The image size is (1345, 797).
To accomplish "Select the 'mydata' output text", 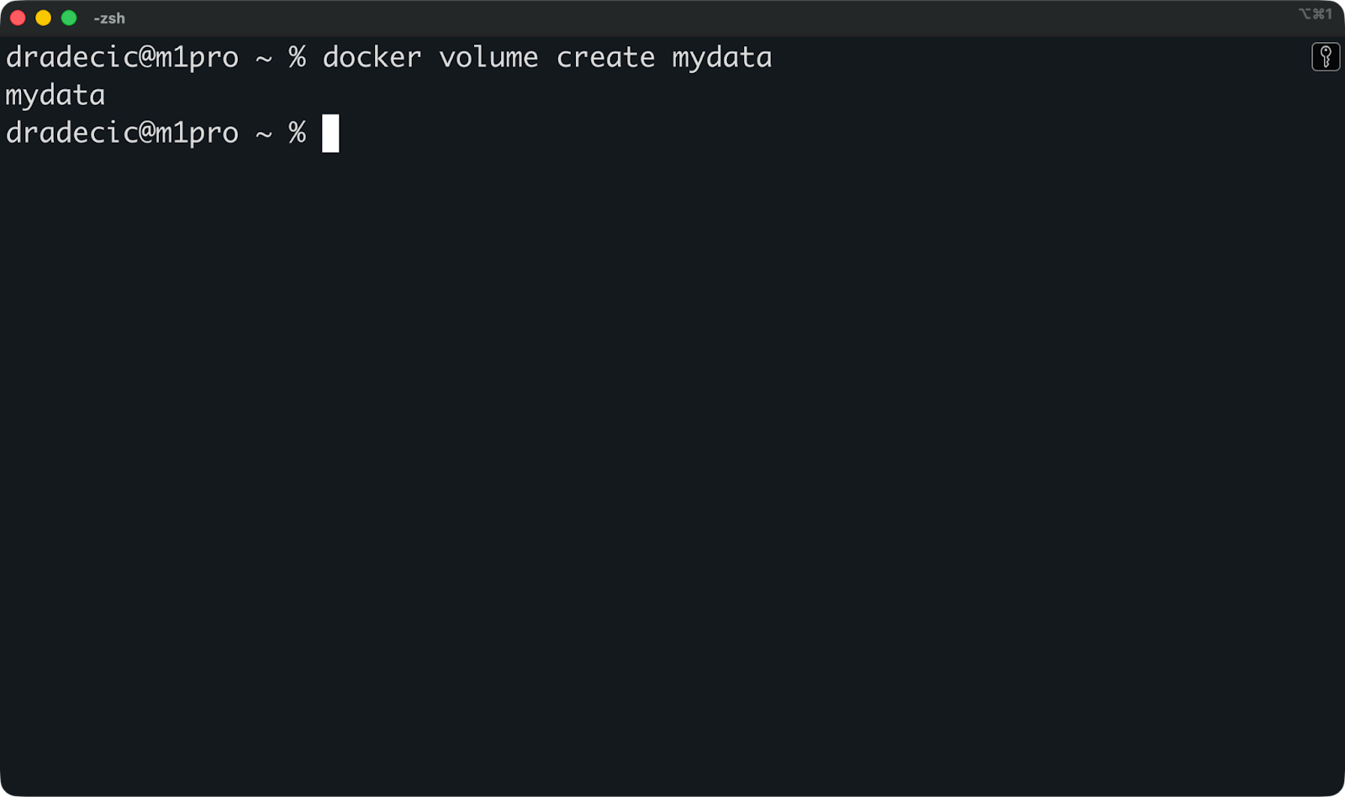I will coord(55,95).
